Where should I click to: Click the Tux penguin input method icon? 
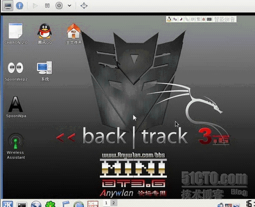click(169, 19)
